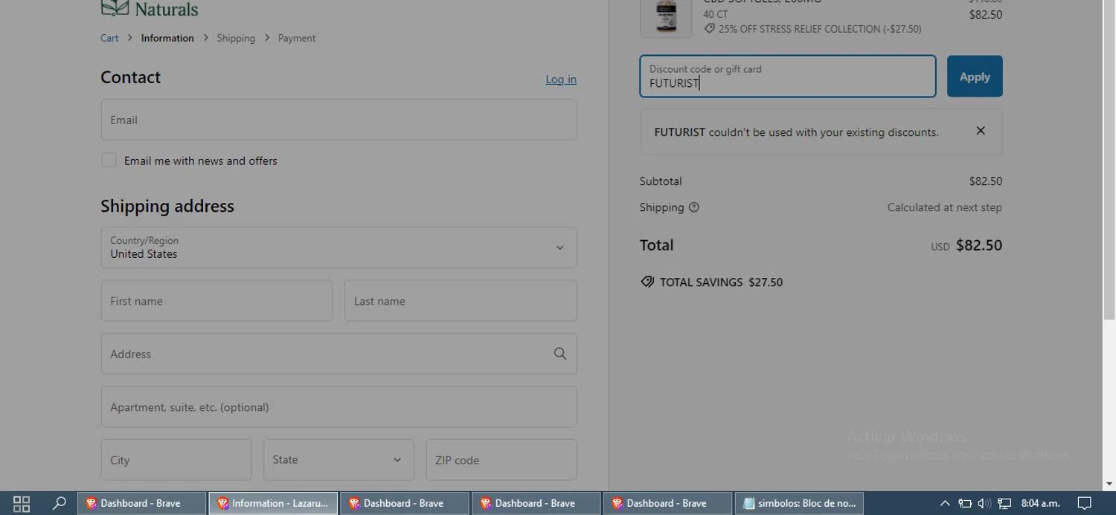Switch to simbolos Bloc de notas window
Image resolution: width=1116 pixels, height=515 pixels.
[x=798, y=503]
